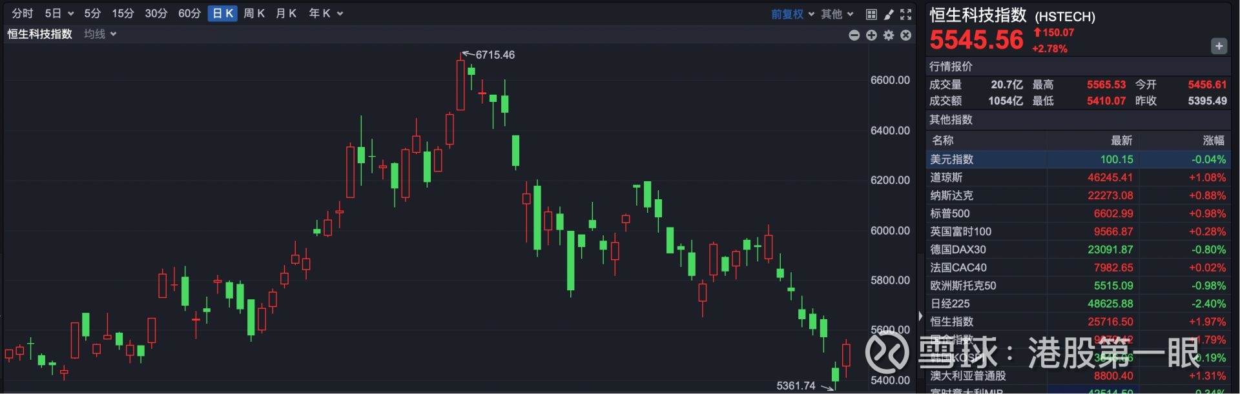1240x394 pixels.
Task: Click the 涨幅 column header to sort
Action: pos(1213,141)
